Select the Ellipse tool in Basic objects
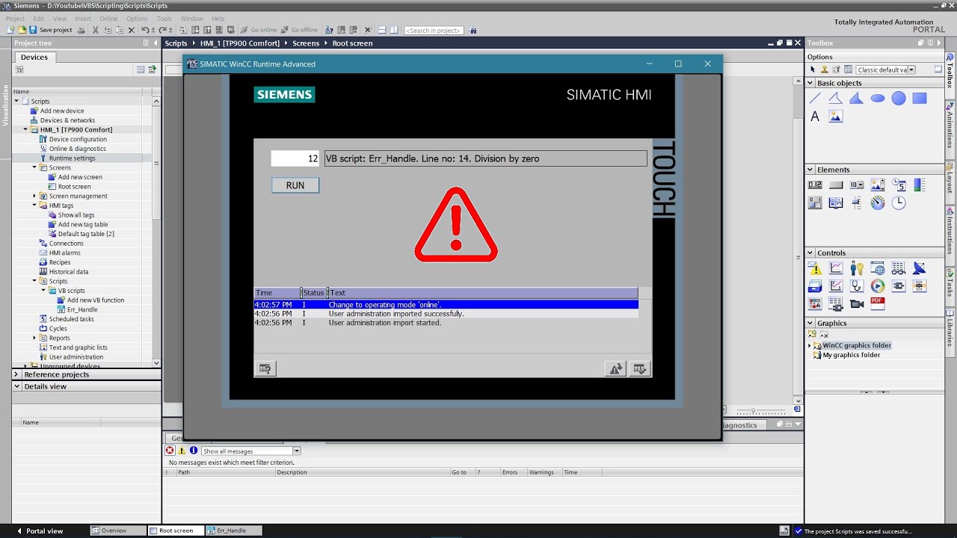The width and height of the screenshot is (957, 538). pyautogui.click(x=878, y=98)
